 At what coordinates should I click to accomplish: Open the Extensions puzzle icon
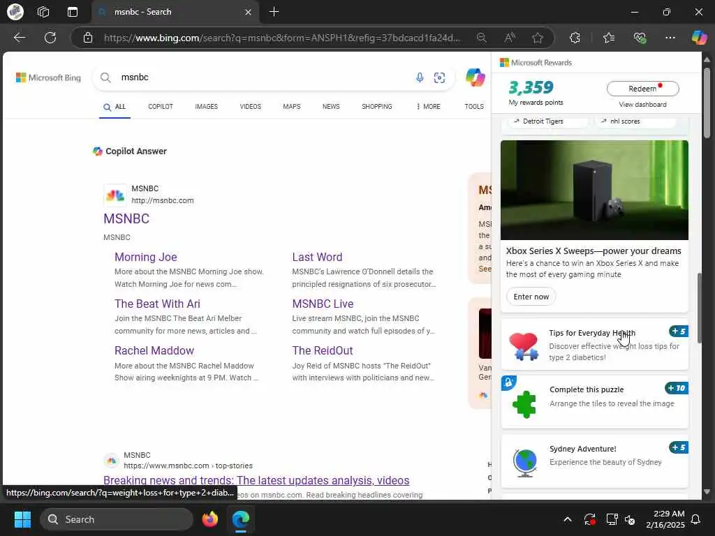[x=575, y=38]
